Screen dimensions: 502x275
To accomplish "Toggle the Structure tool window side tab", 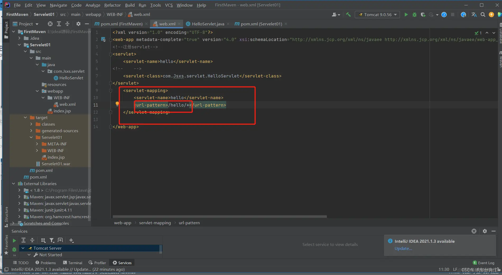I will [x=6, y=217].
